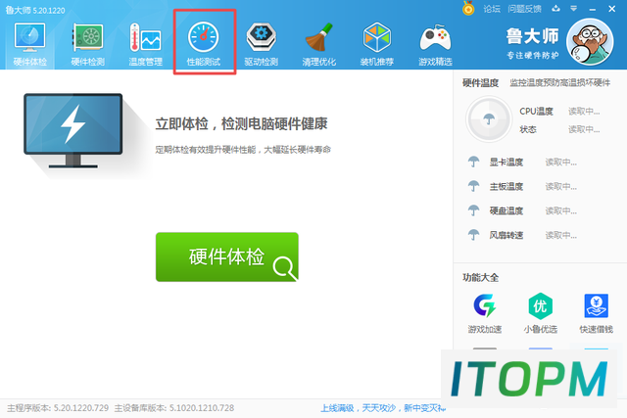Open the 硬件体检 tab
627x418 pixels.
tap(29, 44)
